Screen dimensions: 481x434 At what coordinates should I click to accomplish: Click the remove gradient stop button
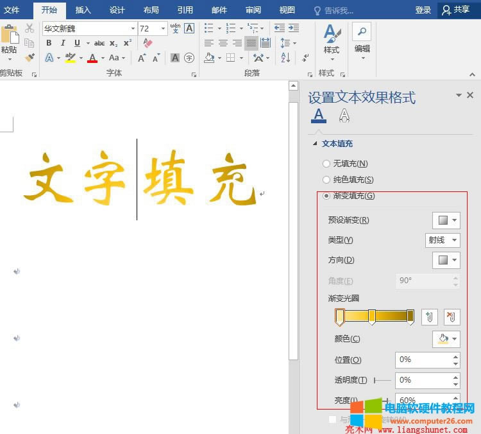point(451,317)
